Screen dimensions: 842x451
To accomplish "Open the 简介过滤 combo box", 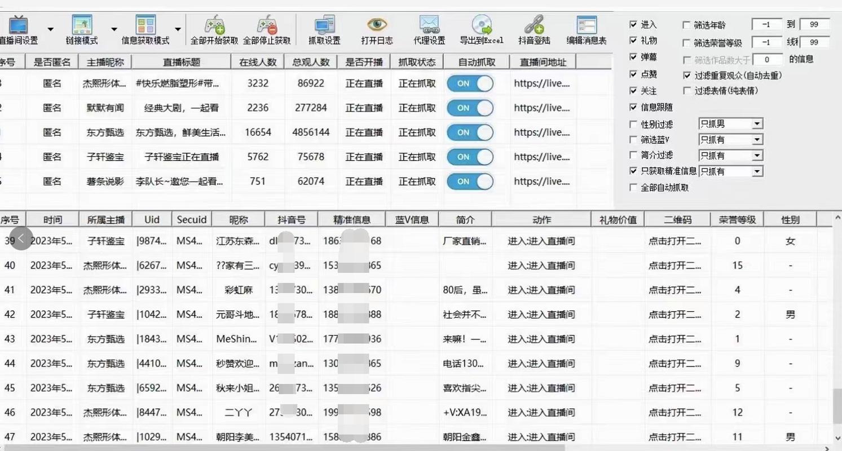I will 731,155.
